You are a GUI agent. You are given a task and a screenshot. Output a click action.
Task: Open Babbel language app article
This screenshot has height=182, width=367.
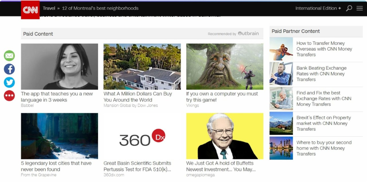click(x=57, y=97)
